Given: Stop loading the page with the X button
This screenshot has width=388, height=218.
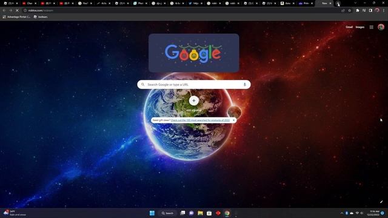Looking at the screenshot, I should [x=17, y=11].
